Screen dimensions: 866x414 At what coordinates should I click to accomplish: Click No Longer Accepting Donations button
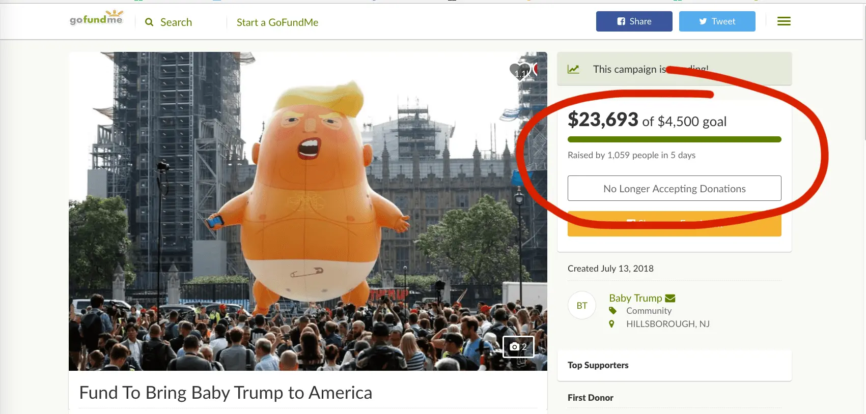click(674, 189)
